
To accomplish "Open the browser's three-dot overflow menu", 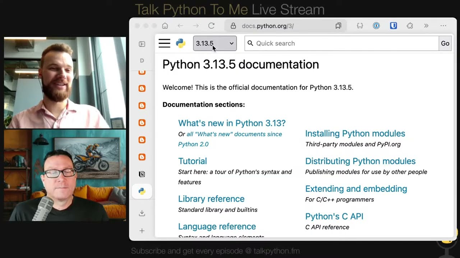I will coord(443,25).
